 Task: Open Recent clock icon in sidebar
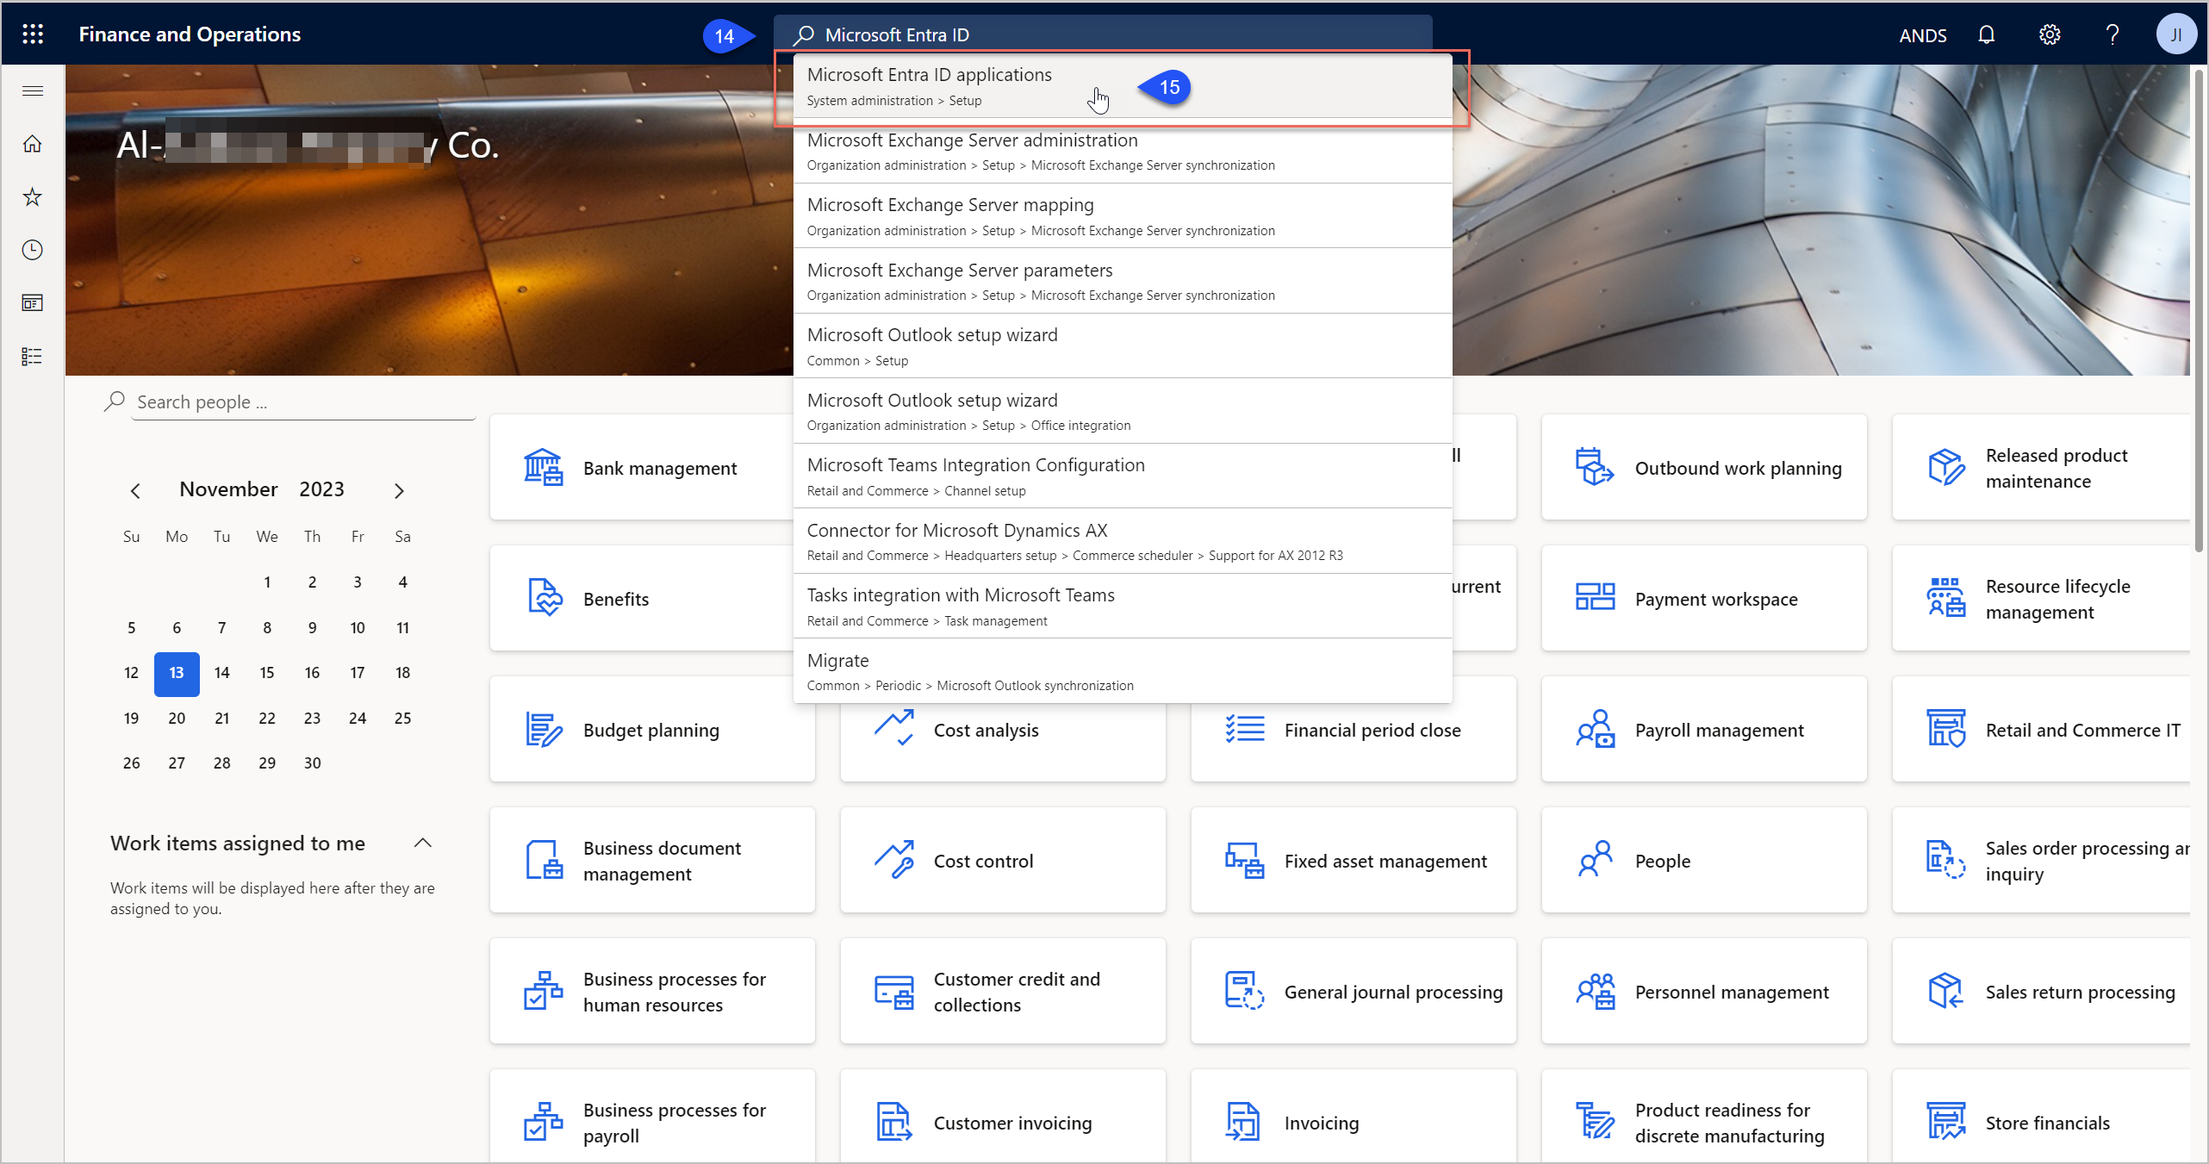(x=33, y=250)
